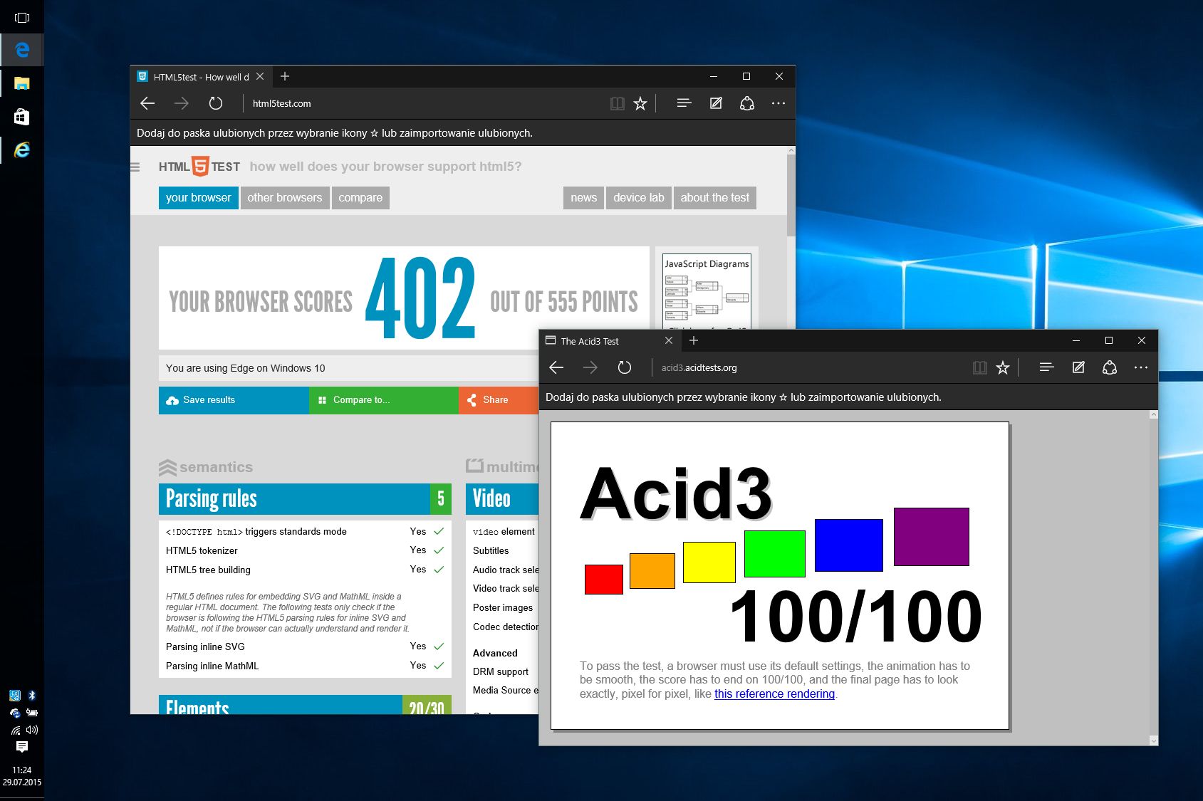Switch to the 'other browsers' tab
This screenshot has height=801, width=1203.
(x=285, y=198)
